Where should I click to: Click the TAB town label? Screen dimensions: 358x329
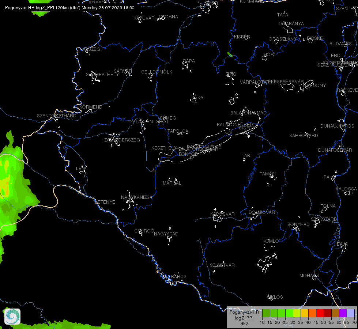246,155
